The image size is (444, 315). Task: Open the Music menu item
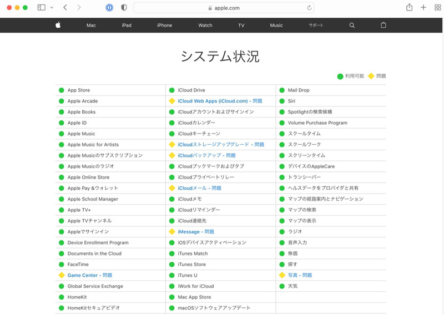coord(276,25)
